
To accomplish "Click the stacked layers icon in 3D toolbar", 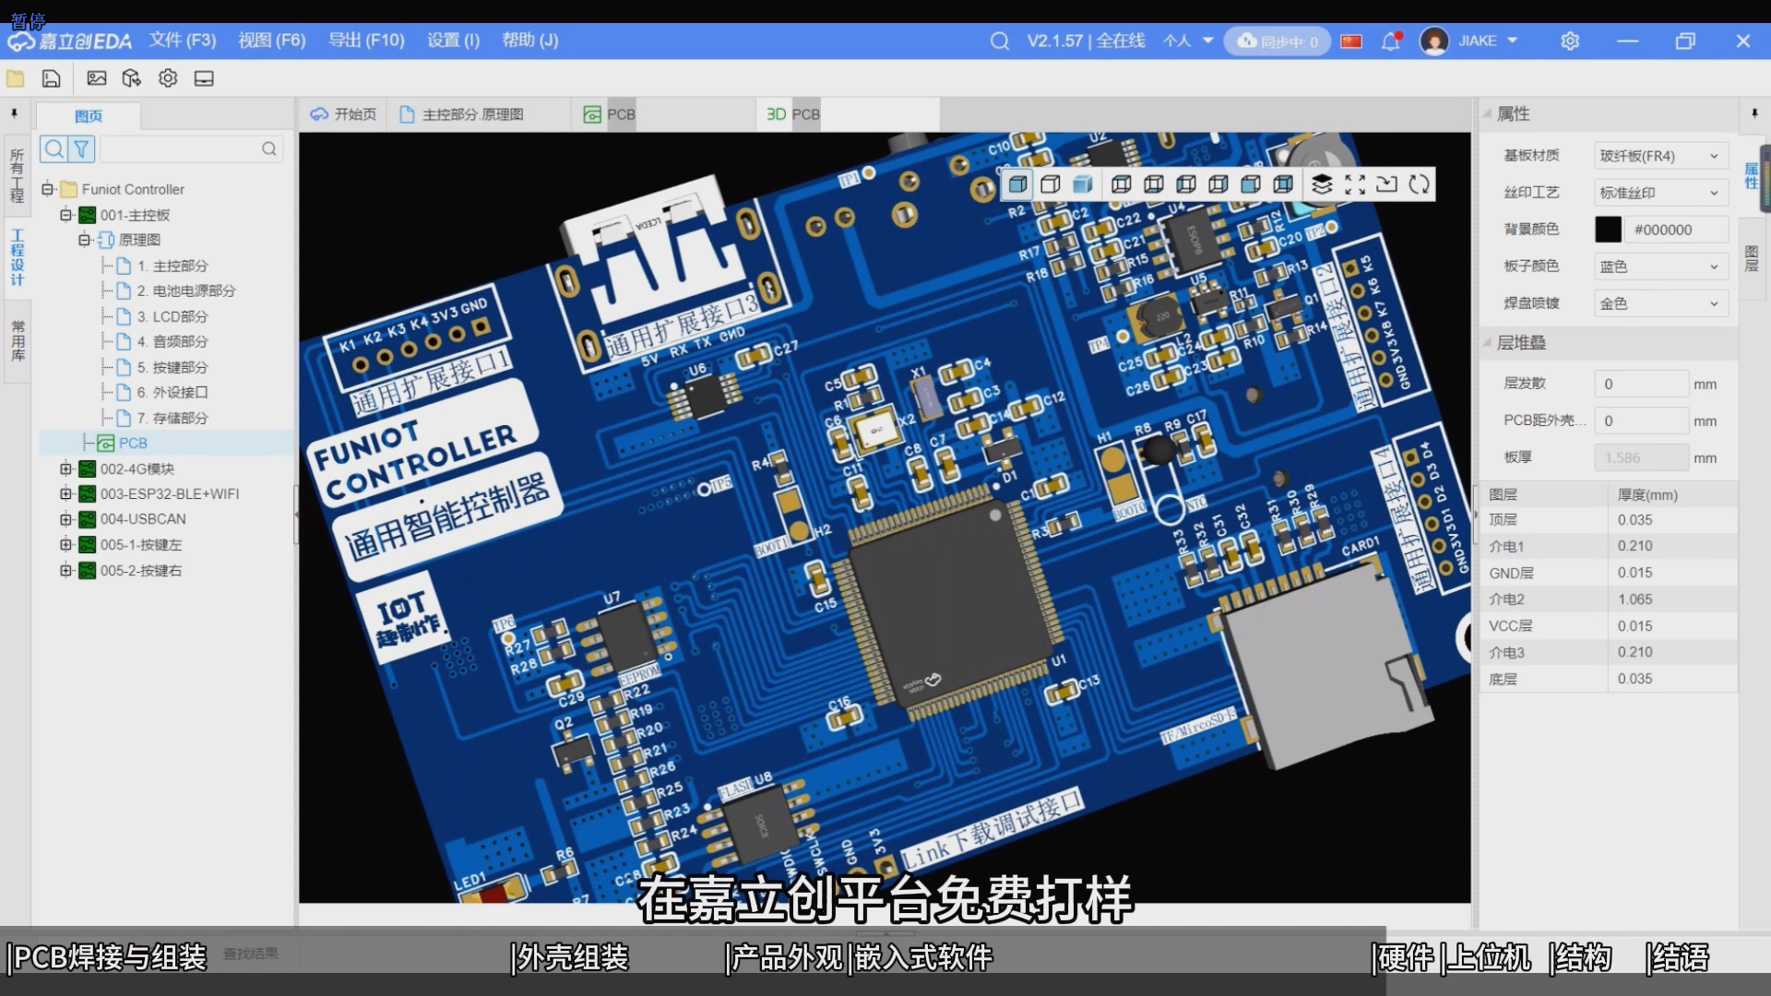I will tap(1322, 184).
